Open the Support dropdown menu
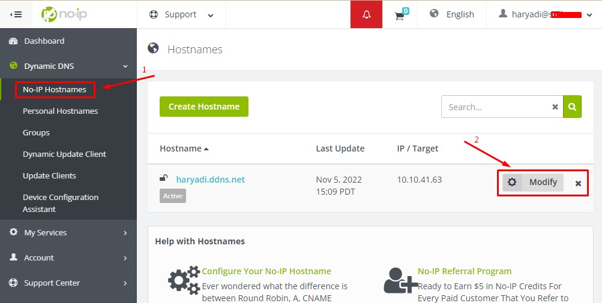 click(181, 14)
